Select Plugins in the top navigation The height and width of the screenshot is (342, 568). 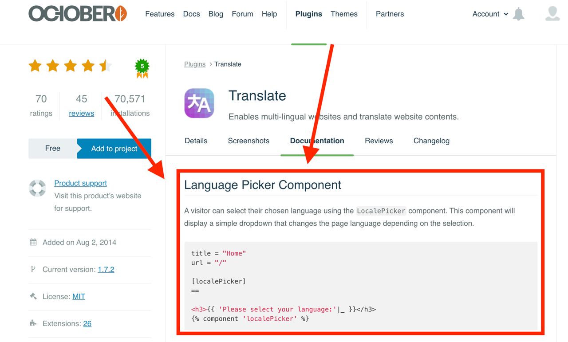point(309,14)
